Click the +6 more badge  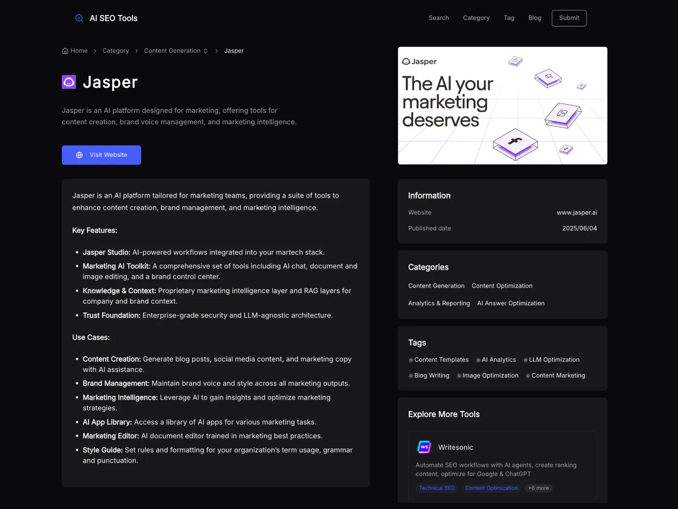538,488
